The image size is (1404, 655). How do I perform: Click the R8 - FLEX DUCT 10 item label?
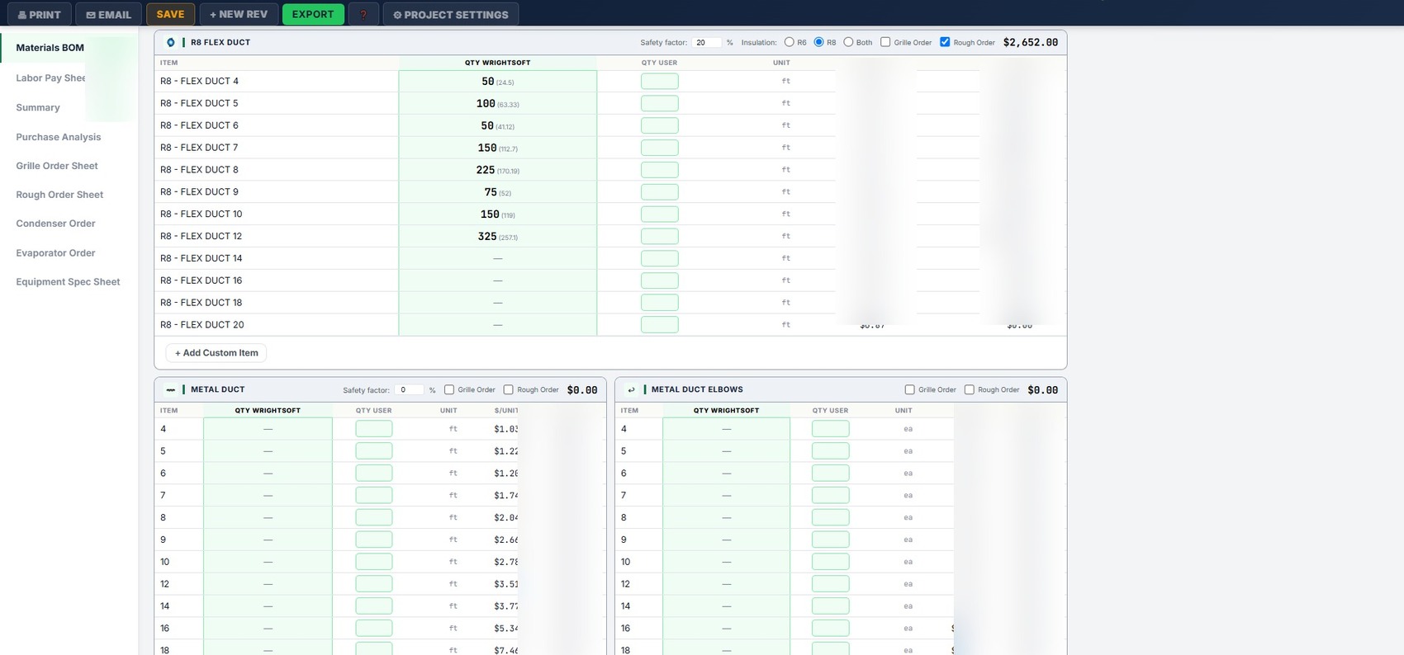click(202, 214)
